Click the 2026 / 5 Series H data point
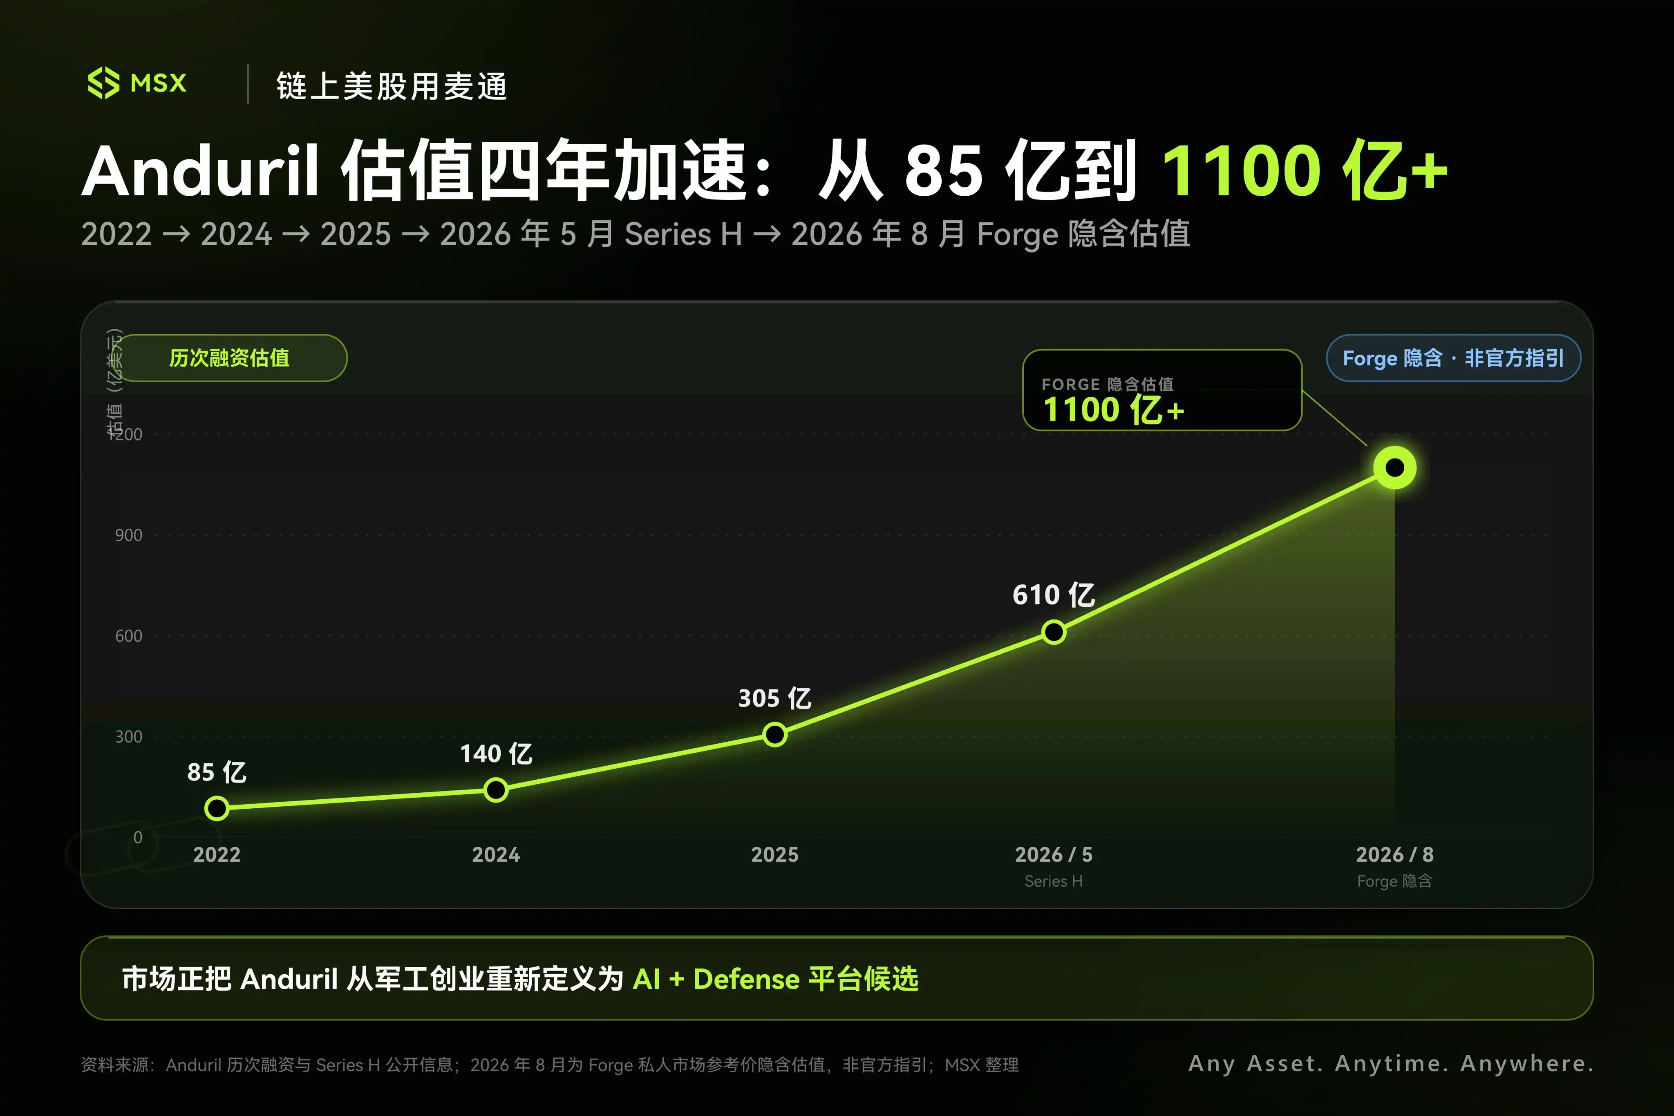The height and width of the screenshot is (1116, 1674). 1054,632
